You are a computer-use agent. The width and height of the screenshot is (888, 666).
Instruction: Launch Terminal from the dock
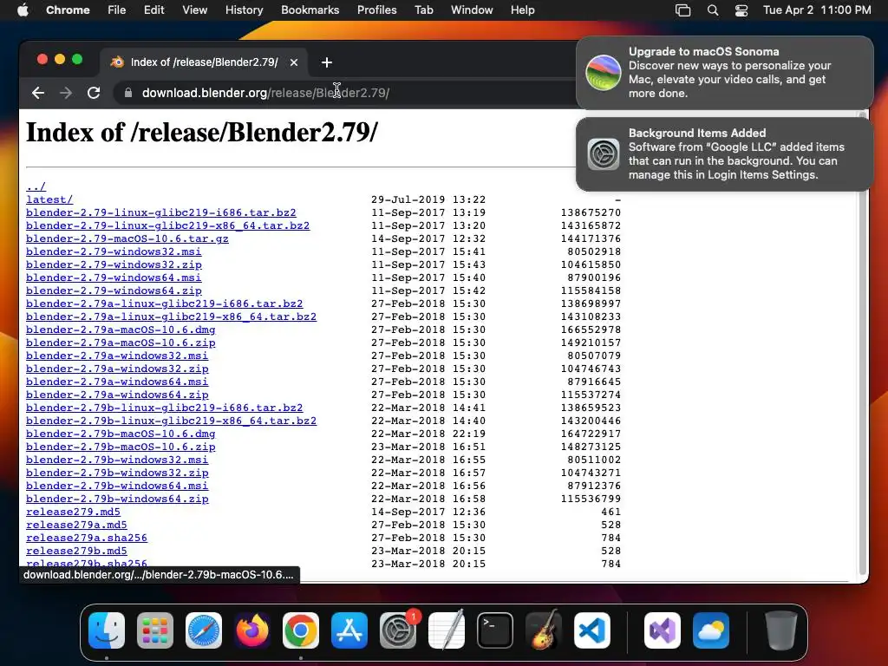(495, 630)
